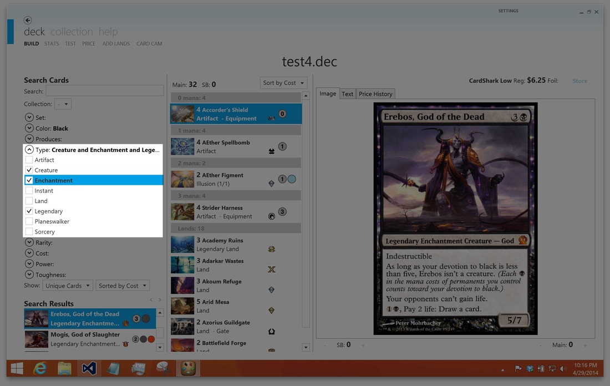
Task: Open Visual Studio from the taskbar
Action: click(89, 368)
